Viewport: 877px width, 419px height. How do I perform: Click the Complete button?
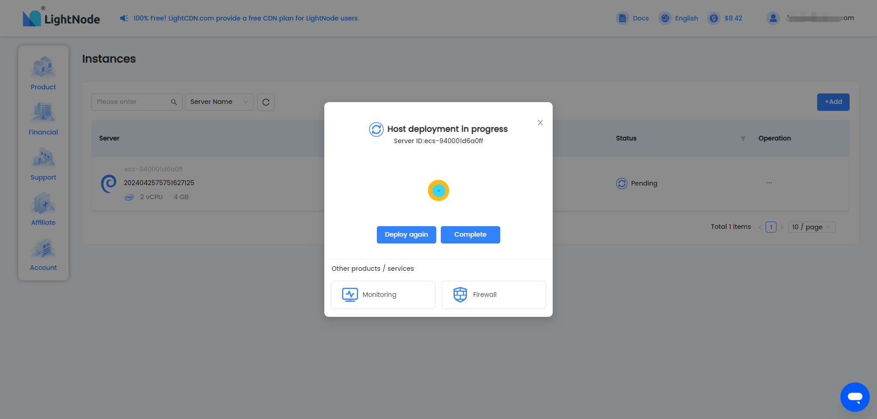[x=470, y=235]
